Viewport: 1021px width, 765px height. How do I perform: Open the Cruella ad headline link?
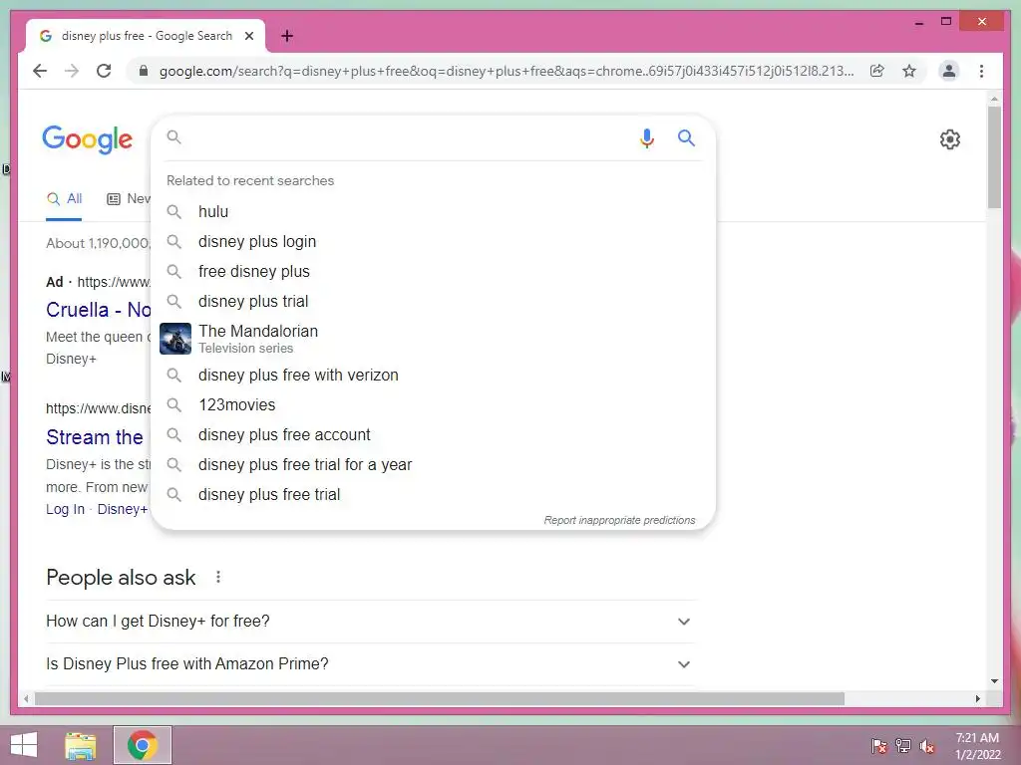[x=99, y=310]
